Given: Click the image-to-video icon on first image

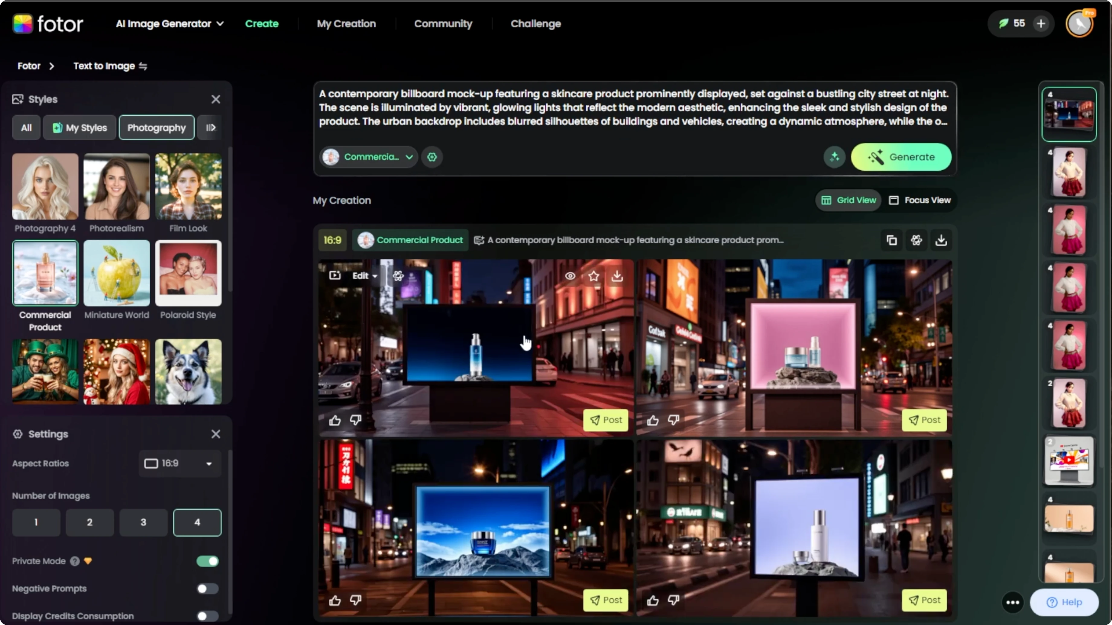Looking at the screenshot, I should pyautogui.click(x=335, y=276).
